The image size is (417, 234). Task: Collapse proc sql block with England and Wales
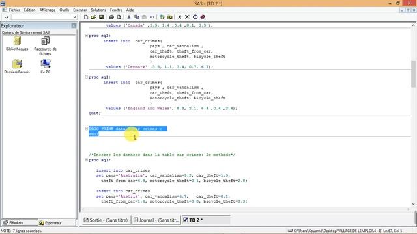(86, 77)
